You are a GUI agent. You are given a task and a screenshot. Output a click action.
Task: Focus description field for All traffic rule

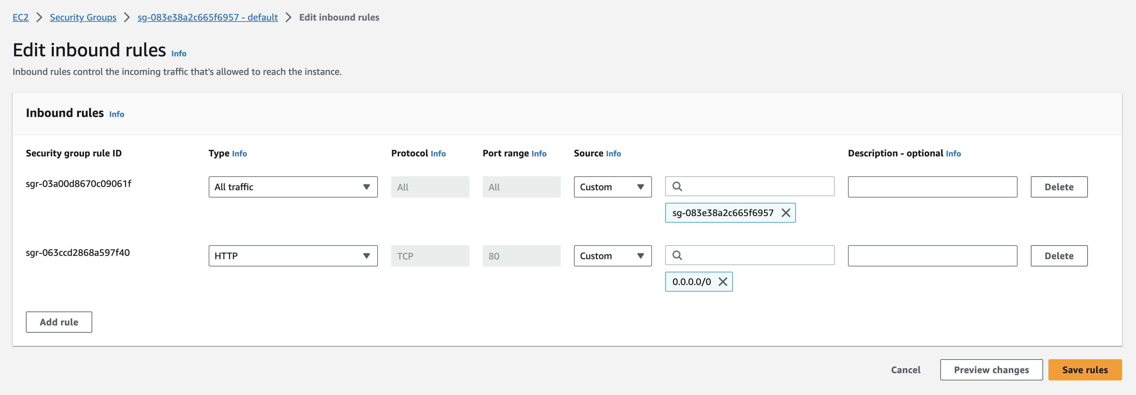[932, 187]
